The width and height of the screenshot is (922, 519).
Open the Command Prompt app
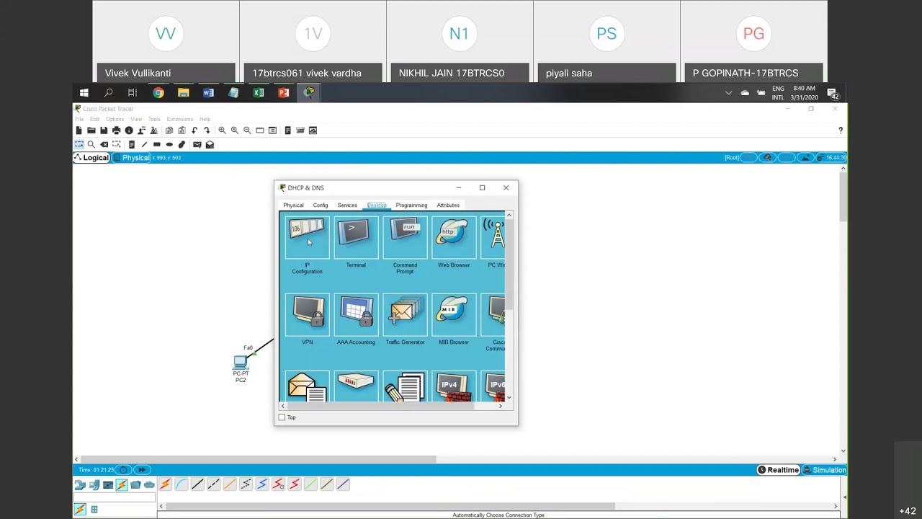click(x=405, y=238)
